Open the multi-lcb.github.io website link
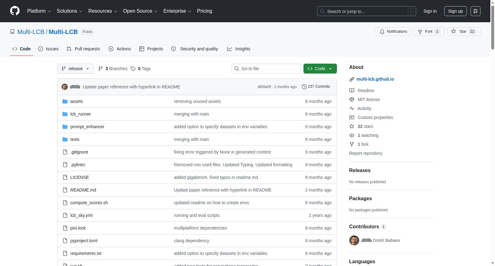This screenshot has height=266, width=495. pyautogui.click(x=375, y=79)
